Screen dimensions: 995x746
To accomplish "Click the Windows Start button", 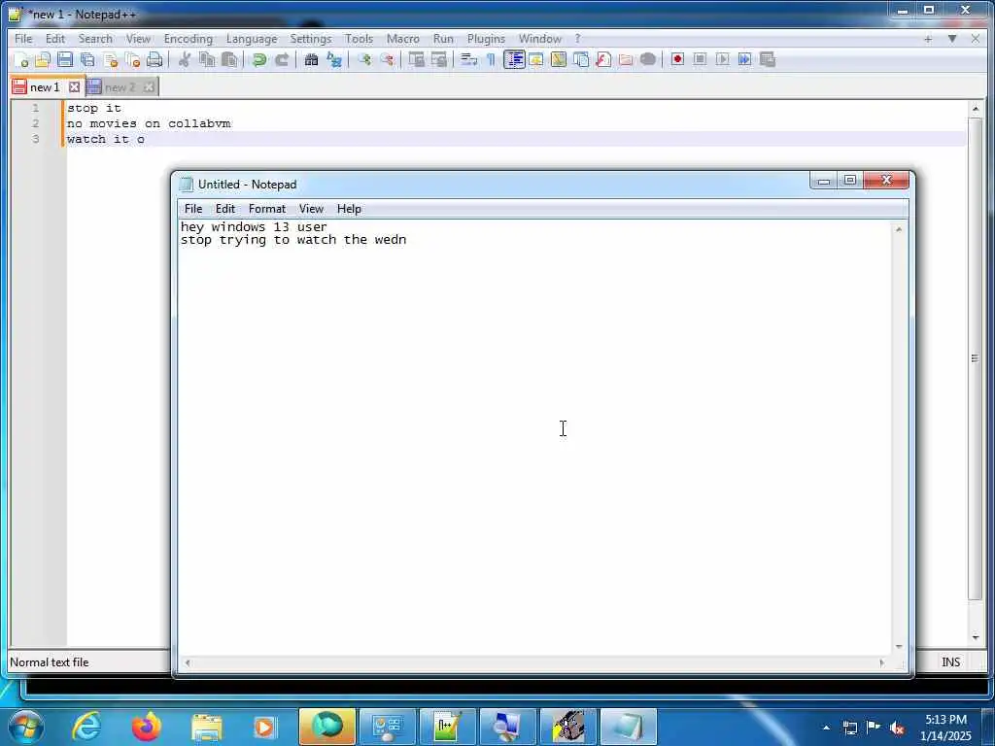I will 26,727.
